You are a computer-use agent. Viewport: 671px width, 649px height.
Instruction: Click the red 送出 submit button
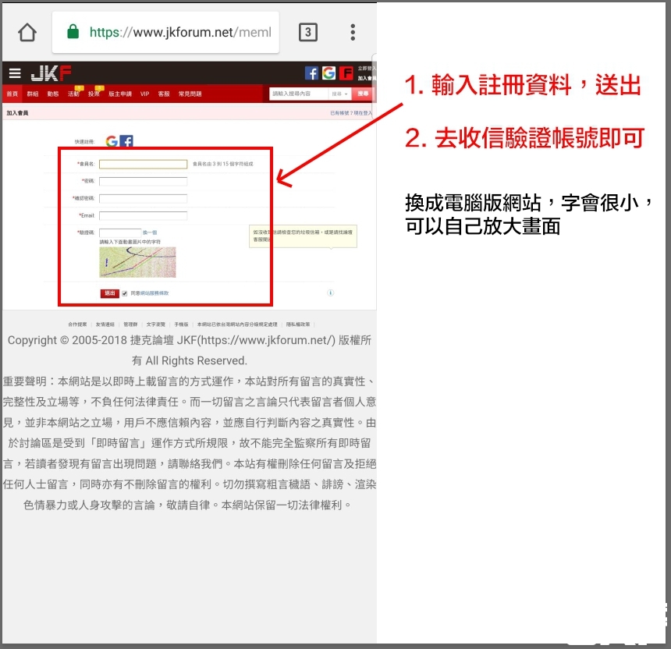pos(110,293)
